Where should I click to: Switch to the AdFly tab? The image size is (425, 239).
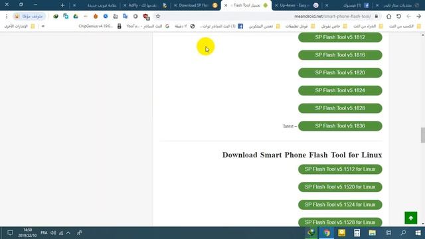click(145, 5)
